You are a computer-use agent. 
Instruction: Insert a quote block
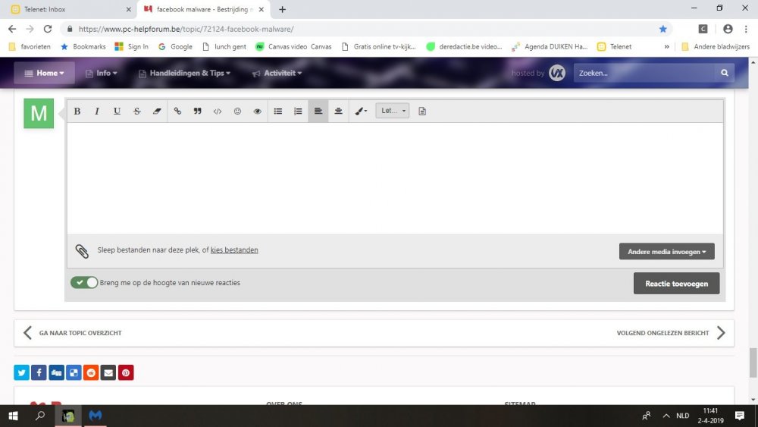[197, 111]
